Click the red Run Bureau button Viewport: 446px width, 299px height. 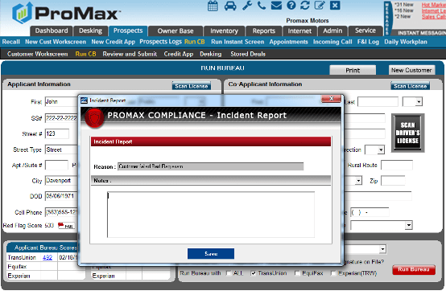click(x=414, y=269)
